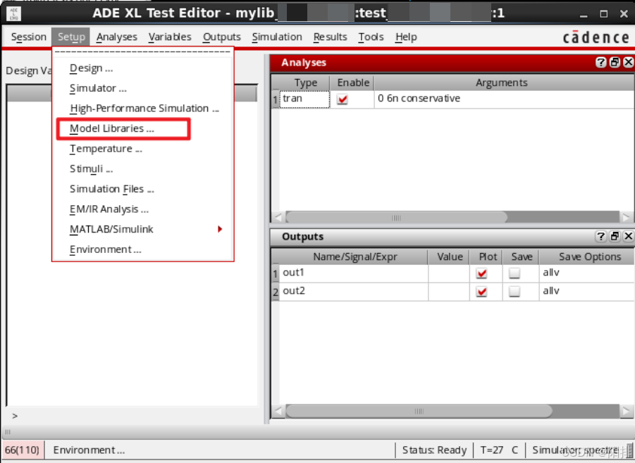Click the 66(110) counter in status bar

(x=23, y=450)
